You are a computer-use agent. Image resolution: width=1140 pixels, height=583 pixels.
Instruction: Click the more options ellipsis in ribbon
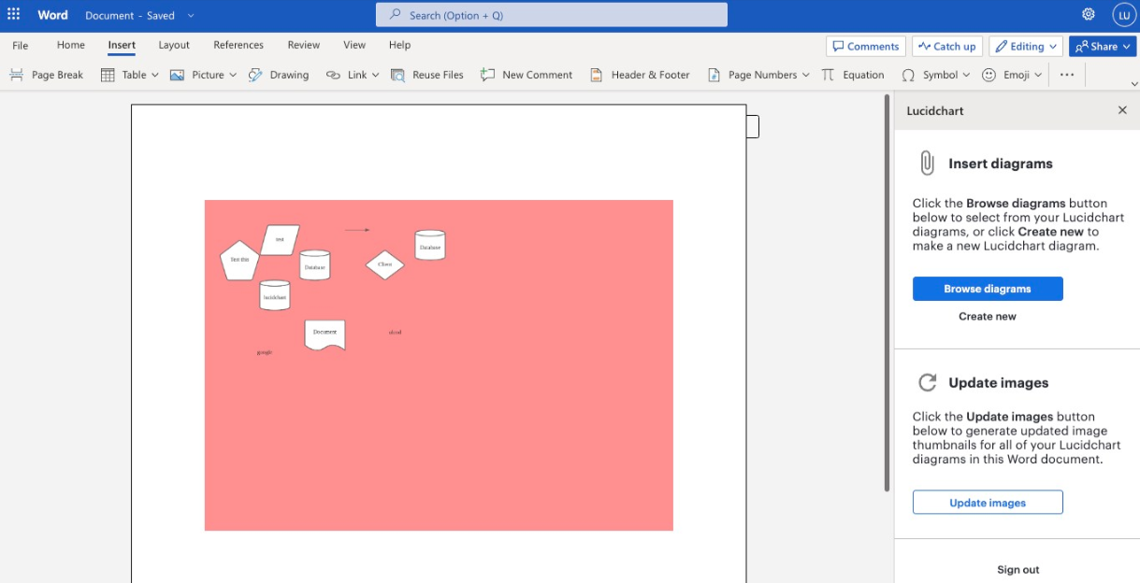(1067, 75)
